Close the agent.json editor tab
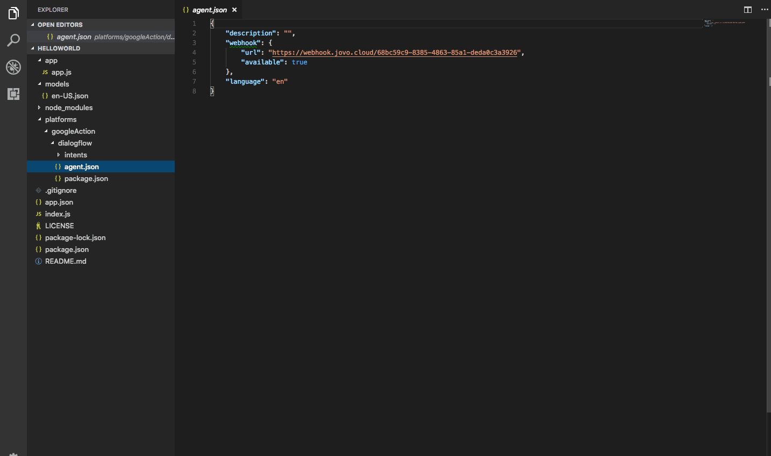771x456 pixels. pyautogui.click(x=234, y=10)
